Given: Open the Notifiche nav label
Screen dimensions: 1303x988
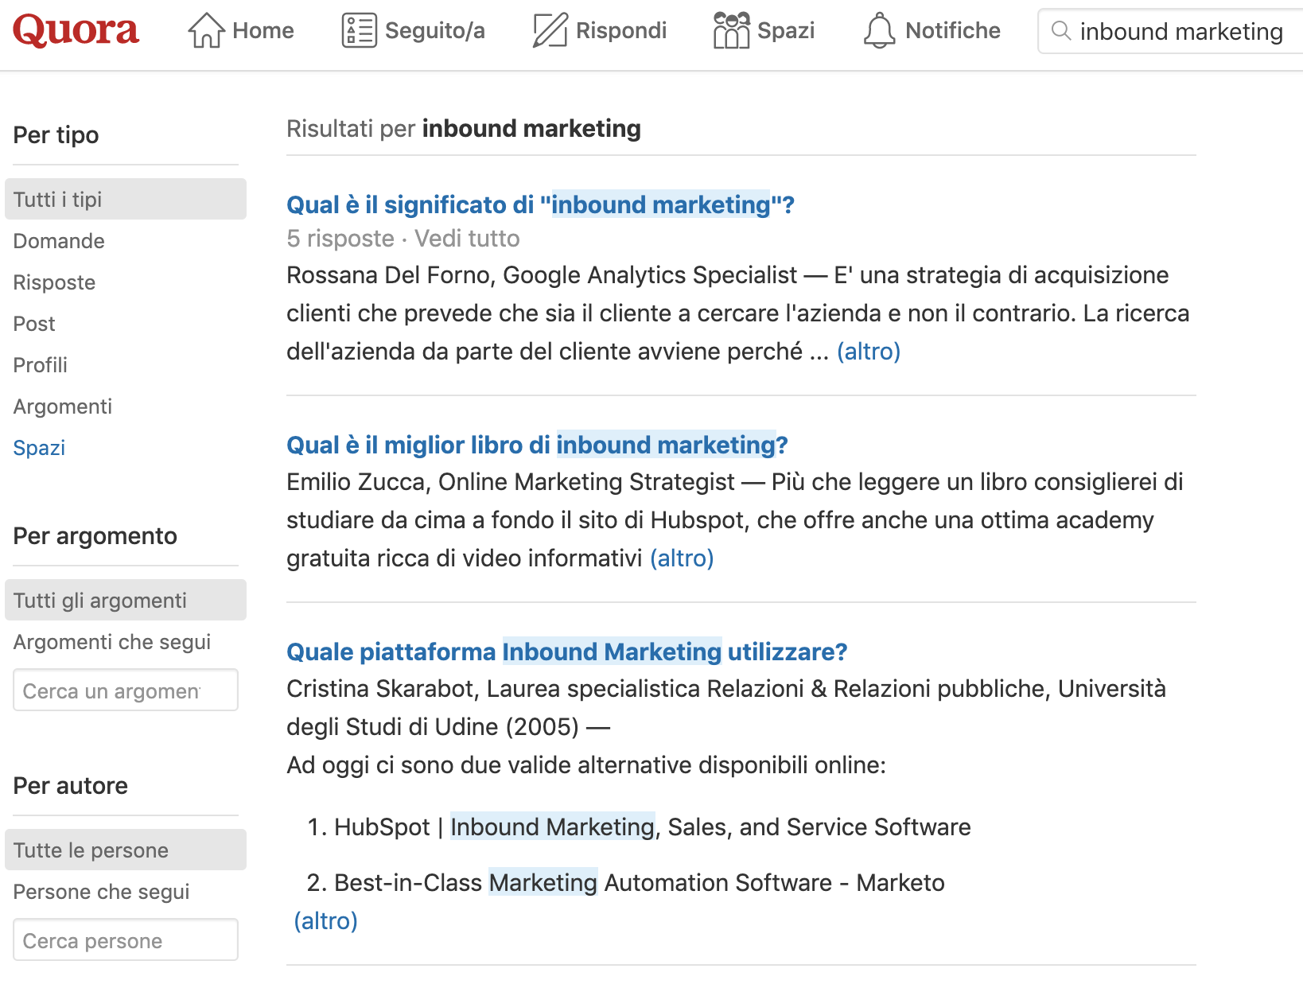Looking at the screenshot, I should 953,31.
